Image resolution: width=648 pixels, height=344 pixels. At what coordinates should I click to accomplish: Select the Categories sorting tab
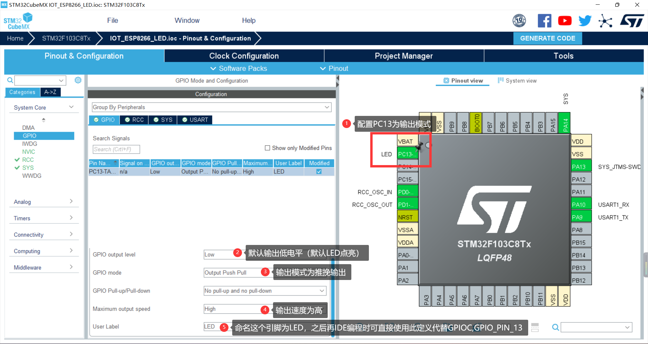[x=22, y=92]
